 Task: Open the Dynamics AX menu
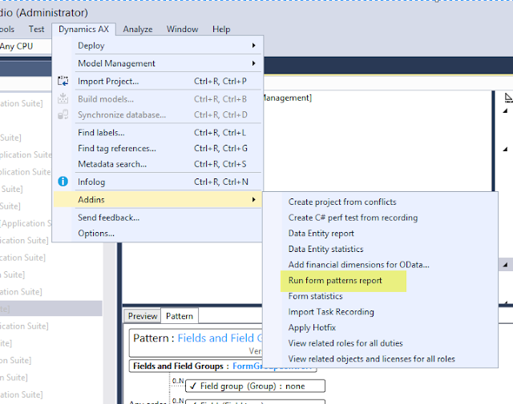[83, 29]
